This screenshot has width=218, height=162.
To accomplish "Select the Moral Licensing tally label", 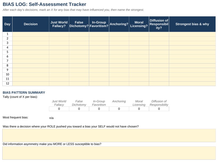I will pos(139,103).
